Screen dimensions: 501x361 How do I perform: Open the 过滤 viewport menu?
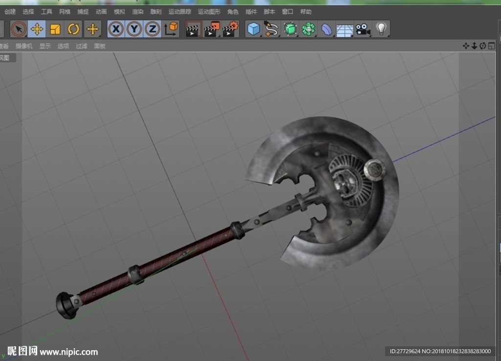point(82,46)
